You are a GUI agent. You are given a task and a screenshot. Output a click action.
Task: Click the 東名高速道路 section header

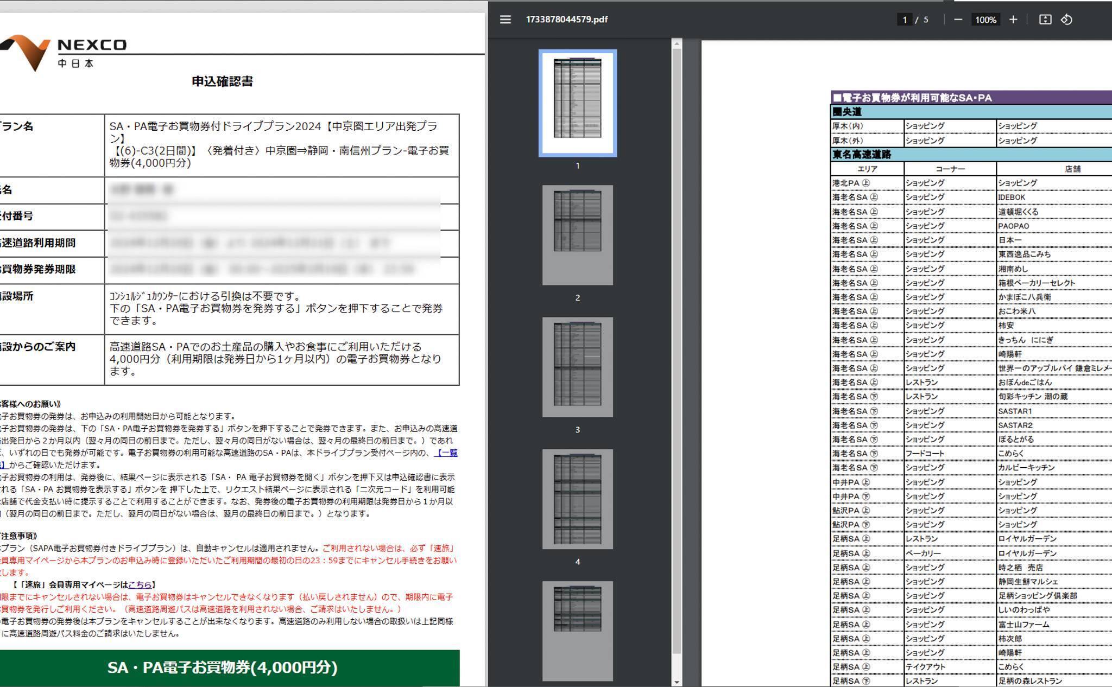(x=972, y=155)
